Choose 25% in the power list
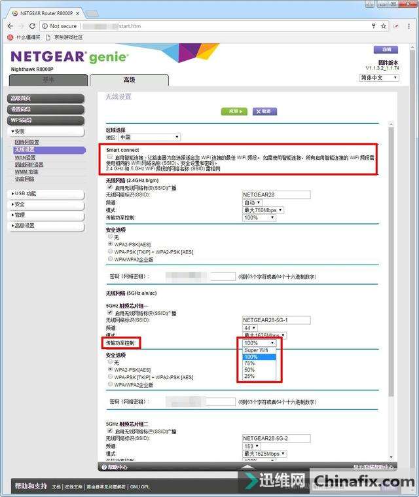419x497 pixels. click(259, 377)
